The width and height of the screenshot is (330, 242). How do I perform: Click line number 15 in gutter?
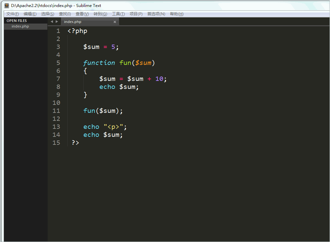tap(56, 143)
